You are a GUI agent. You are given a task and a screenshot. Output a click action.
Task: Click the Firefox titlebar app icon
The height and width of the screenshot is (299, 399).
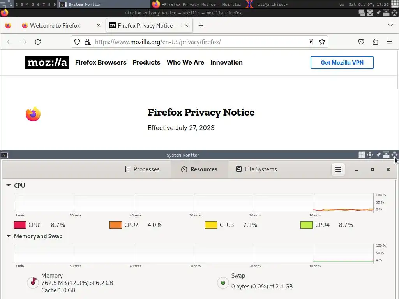[x=4, y=12]
